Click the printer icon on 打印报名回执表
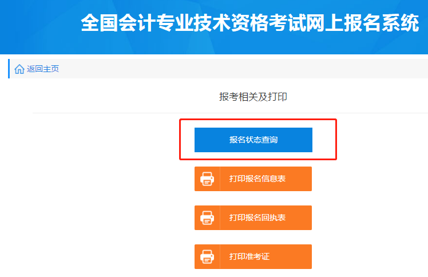This screenshot has width=428, height=277. tap(207, 218)
